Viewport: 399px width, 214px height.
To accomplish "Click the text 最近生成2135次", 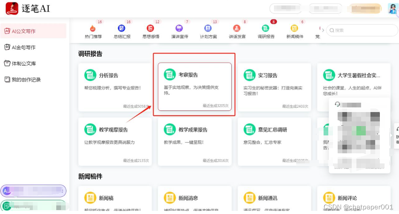I will [x=136, y=161].
